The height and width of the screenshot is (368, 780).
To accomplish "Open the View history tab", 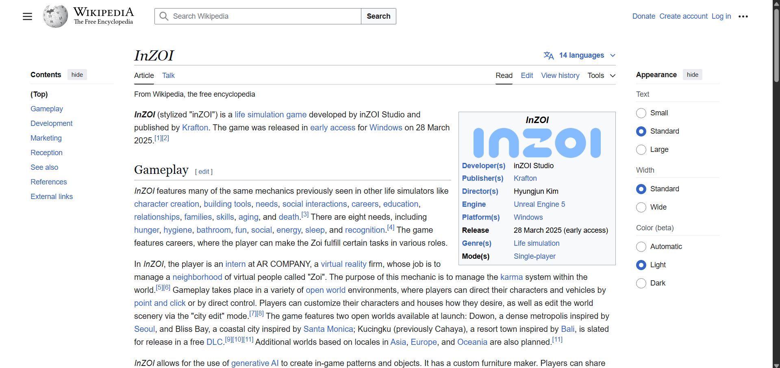I will [x=560, y=76].
